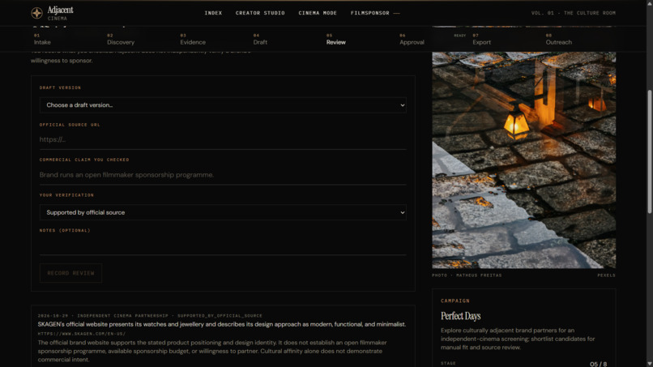Click the RECORD REVIEW button
This screenshot has width=653, height=367.
(70, 273)
